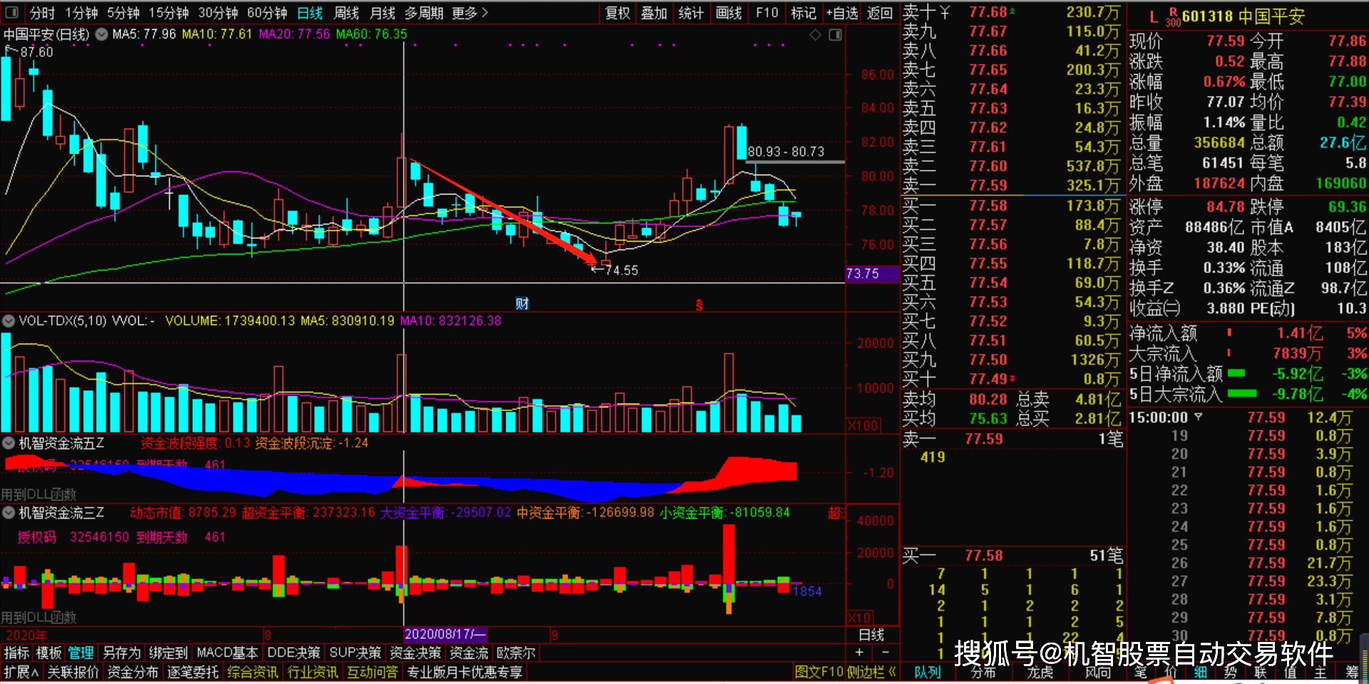Open 行业资讯 industry news tab
Viewport: 1369px width, 684px height.
click(x=312, y=672)
